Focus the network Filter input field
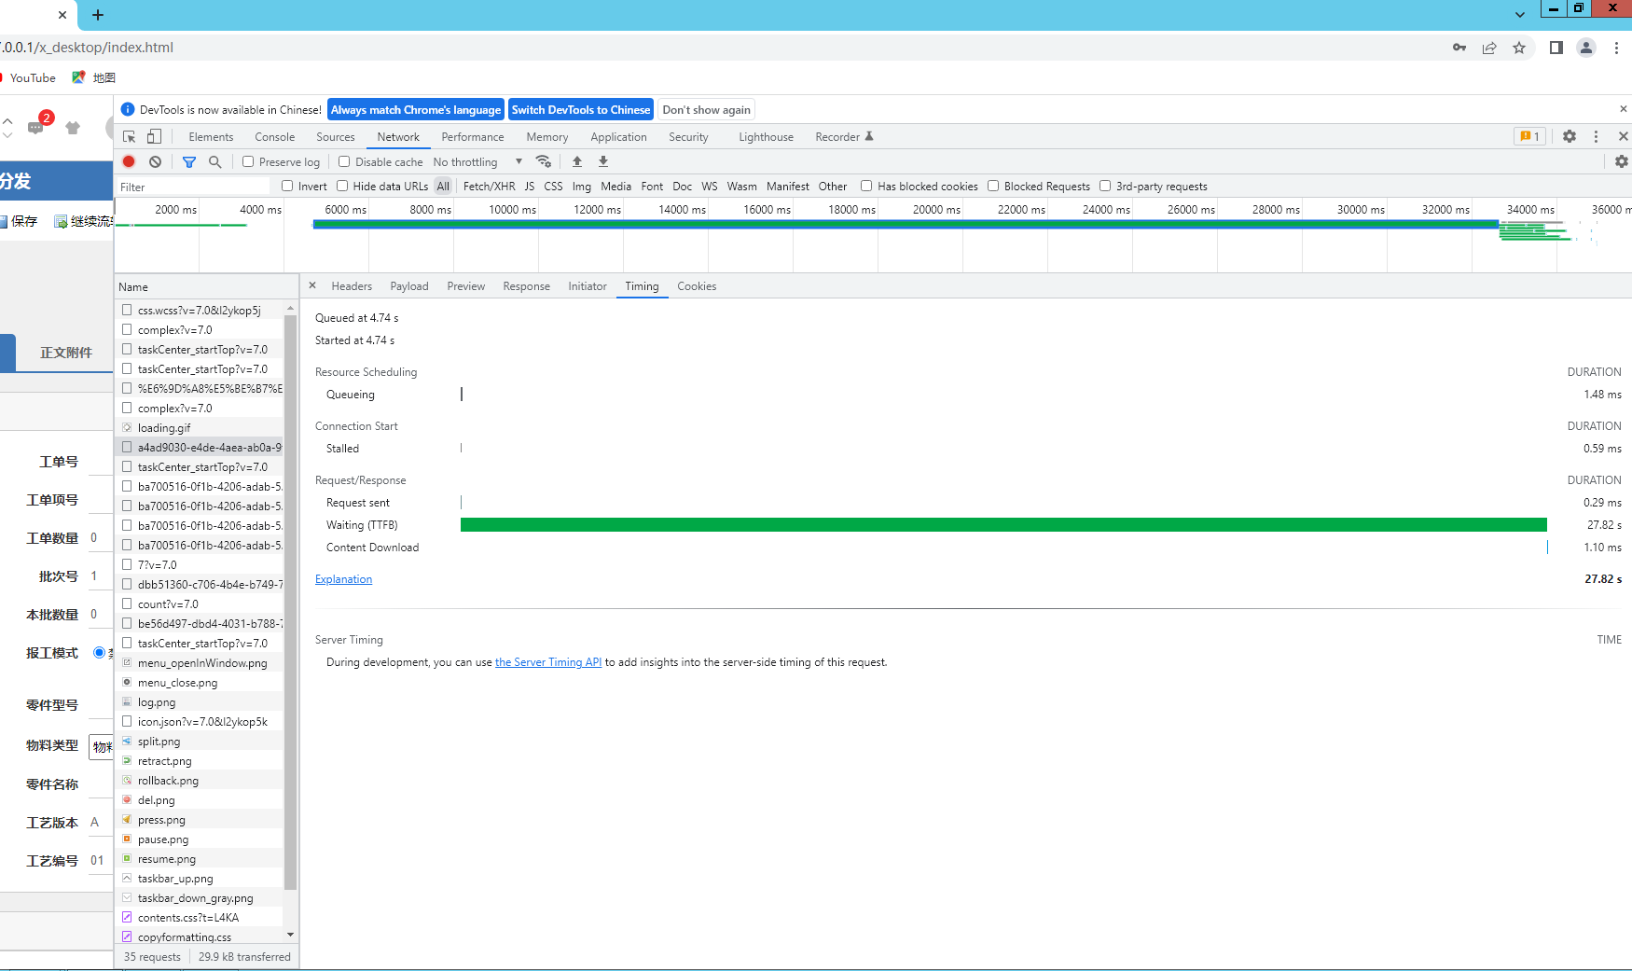 pyautogui.click(x=194, y=187)
